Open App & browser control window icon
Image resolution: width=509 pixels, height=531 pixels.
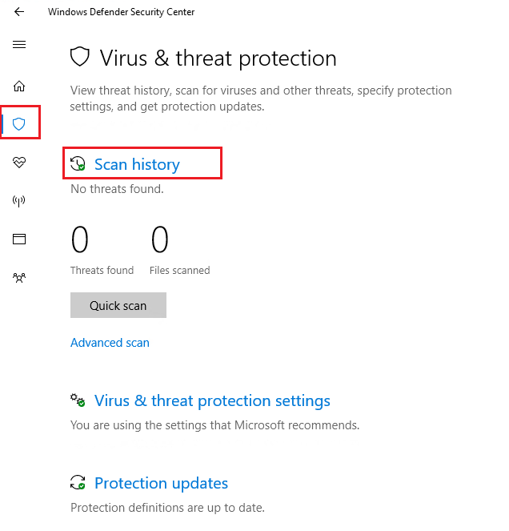tap(19, 239)
